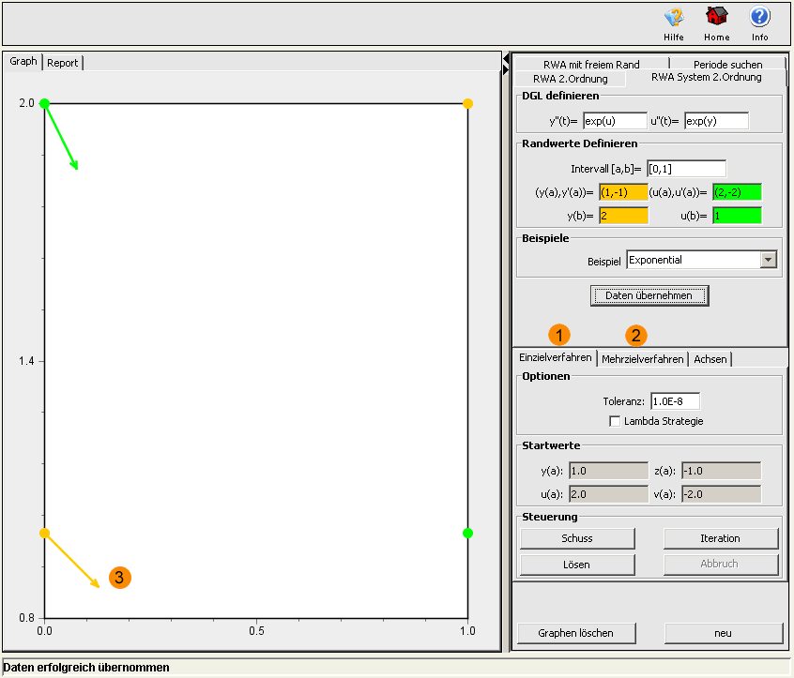Click the green point at top-left of graph
Image resolution: width=794 pixels, height=678 pixels.
coord(44,103)
